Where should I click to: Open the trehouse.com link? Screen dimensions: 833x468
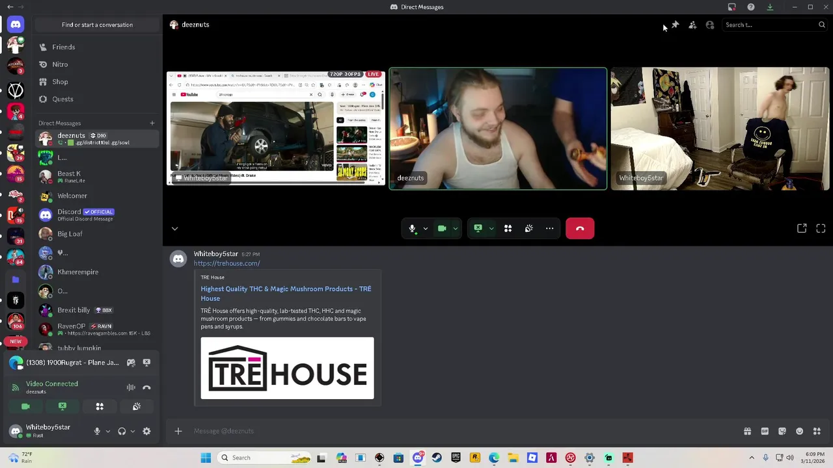click(226, 263)
